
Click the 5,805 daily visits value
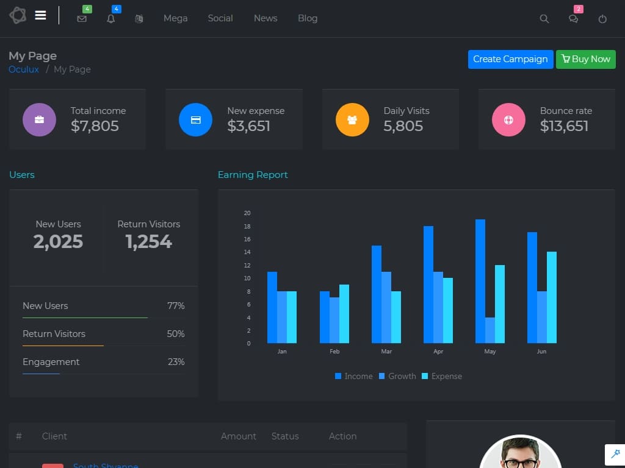pos(403,126)
